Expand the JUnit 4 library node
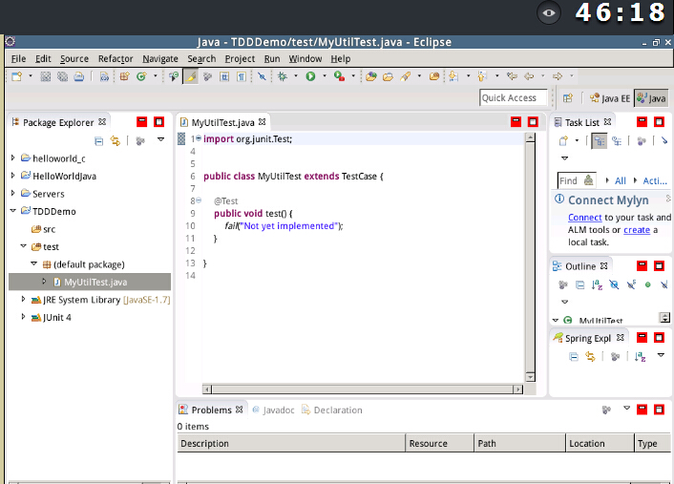674x484 pixels. [x=23, y=316]
